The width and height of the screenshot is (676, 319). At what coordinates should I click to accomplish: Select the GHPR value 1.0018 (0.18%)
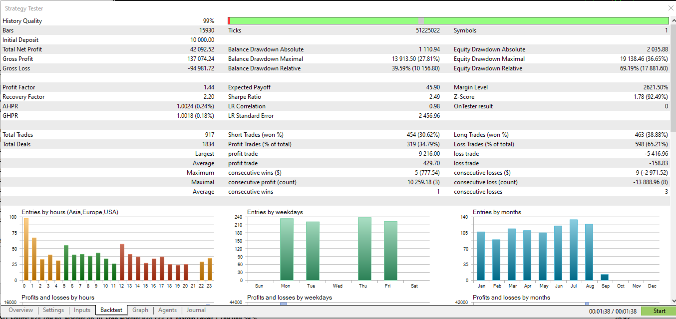(195, 116)
